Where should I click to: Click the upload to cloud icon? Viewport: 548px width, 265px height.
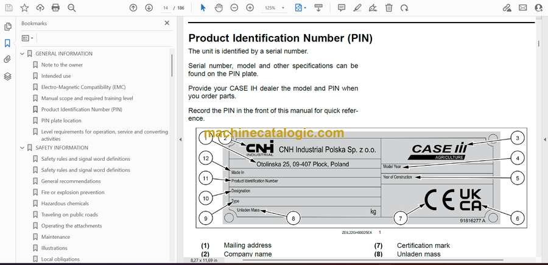[40, 8]
